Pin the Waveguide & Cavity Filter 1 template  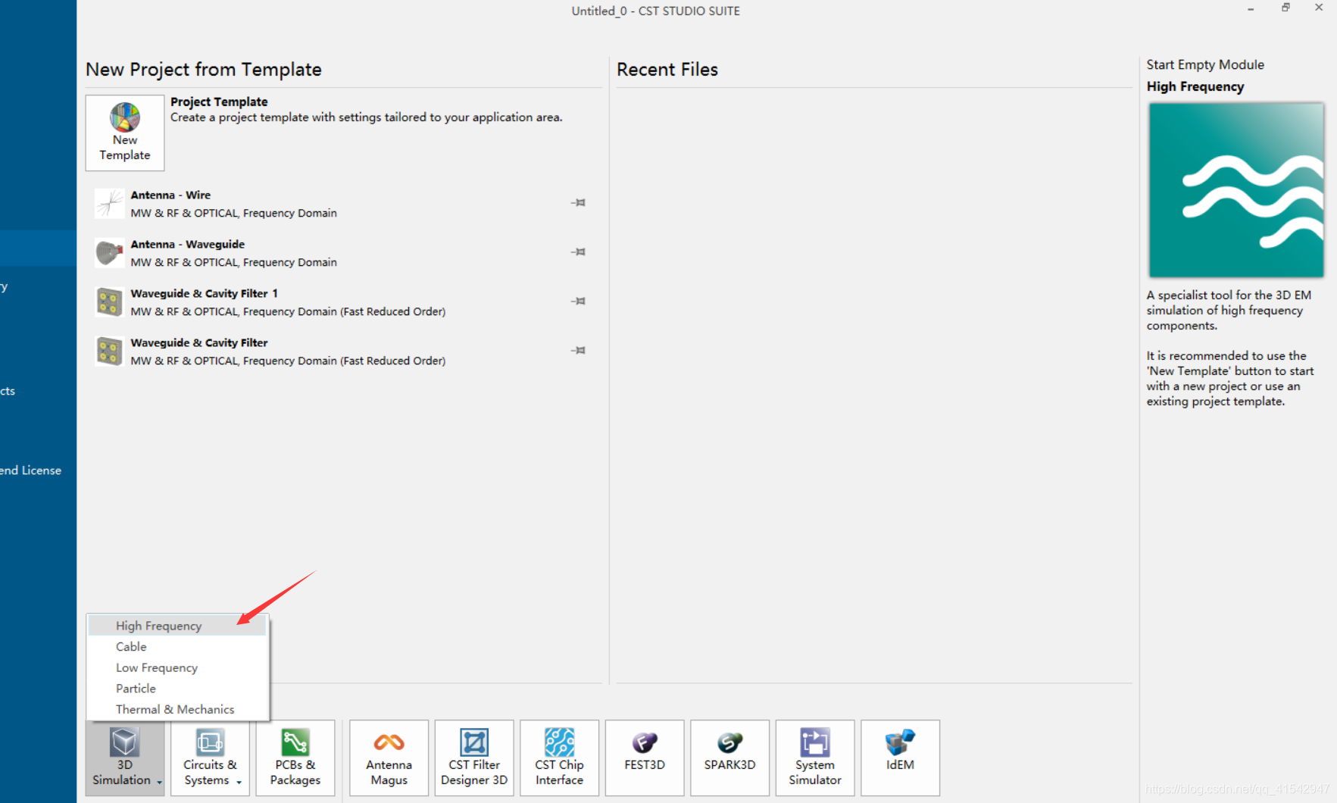579,301
